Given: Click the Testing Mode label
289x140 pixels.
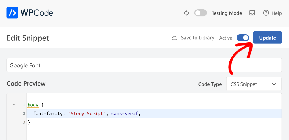Looking at the screenshot, I should tap(227, 13).
